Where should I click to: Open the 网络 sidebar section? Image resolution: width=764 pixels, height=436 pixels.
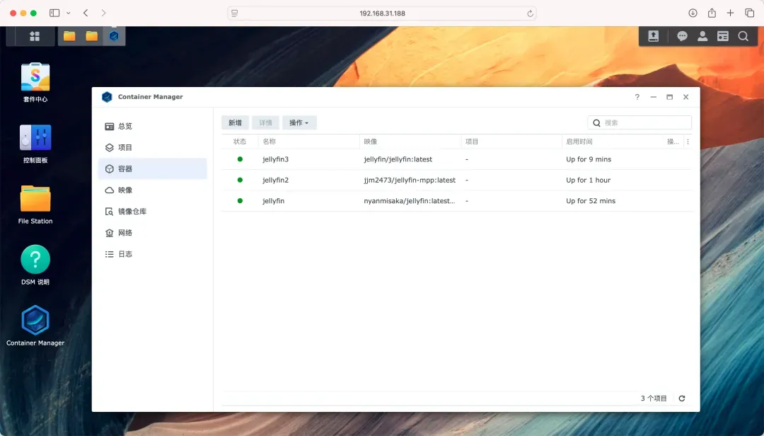[x=153, y=233]
